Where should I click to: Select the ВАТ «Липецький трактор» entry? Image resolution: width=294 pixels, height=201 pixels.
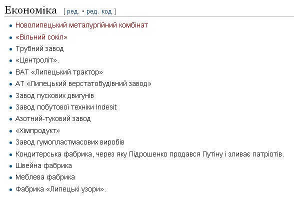pos(59,72)
